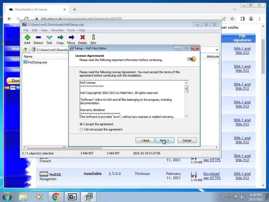Select HxDSetup.exe file icon in 7-Zip list
The image size is (269, 202).
[x=25, y=62]
